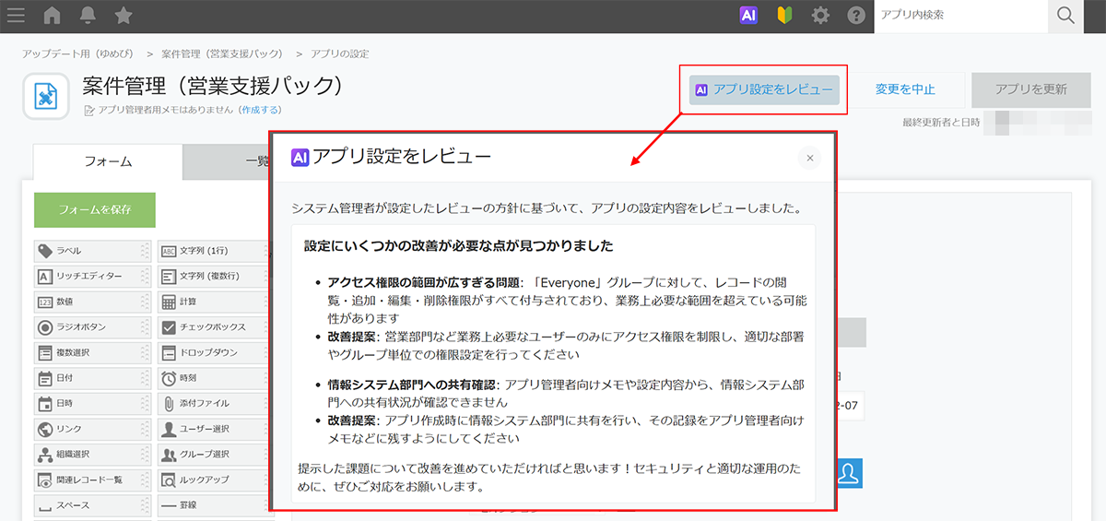
Task: Click the アプリ設定をレビュー button
Action: click(764, 89)
